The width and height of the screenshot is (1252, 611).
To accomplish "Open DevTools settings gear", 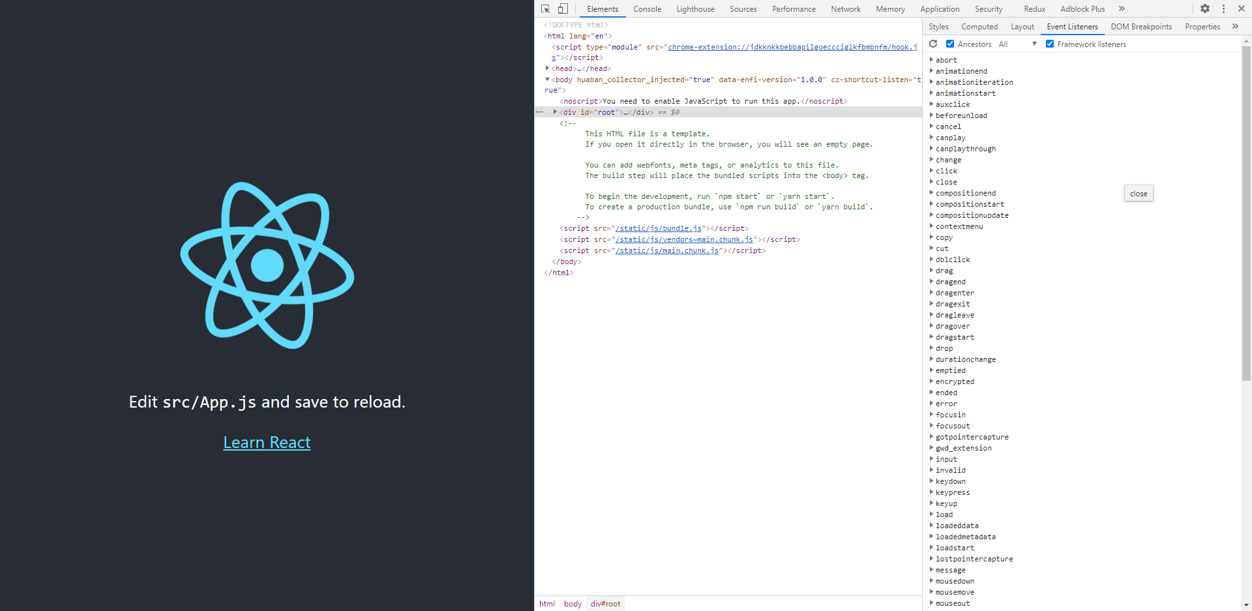I will [1205, 9].
